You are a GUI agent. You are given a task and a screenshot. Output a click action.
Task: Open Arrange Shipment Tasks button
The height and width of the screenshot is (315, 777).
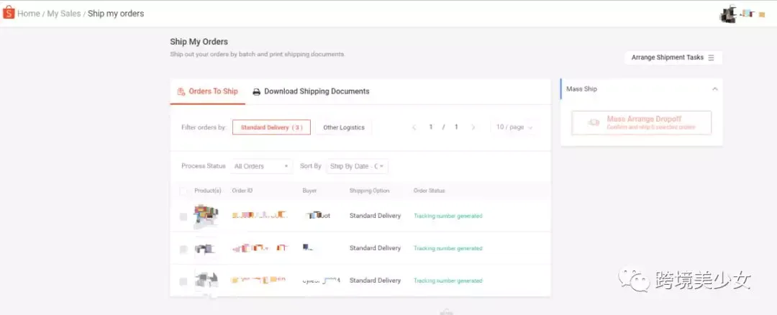click(x=673, y=58)
